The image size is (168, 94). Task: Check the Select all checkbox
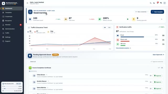[29, 62]
